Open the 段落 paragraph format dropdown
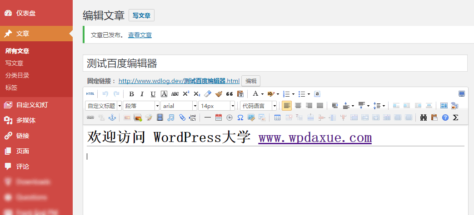 pos(141,106)
